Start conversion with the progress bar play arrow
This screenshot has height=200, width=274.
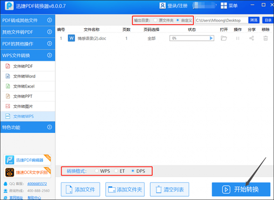(x=211, y=38)
